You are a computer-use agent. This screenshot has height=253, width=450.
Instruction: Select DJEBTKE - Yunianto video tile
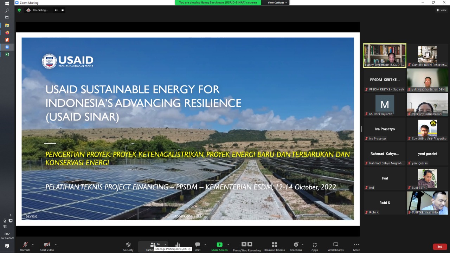point(427,203)
